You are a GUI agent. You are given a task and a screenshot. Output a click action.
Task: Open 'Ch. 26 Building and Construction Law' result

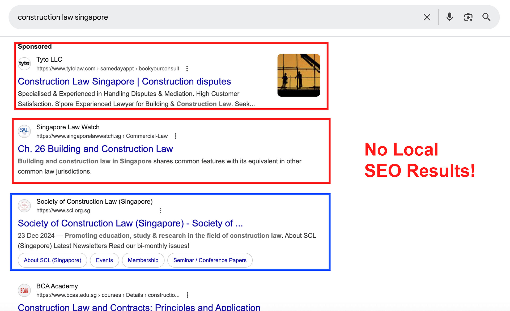(95, 149)
